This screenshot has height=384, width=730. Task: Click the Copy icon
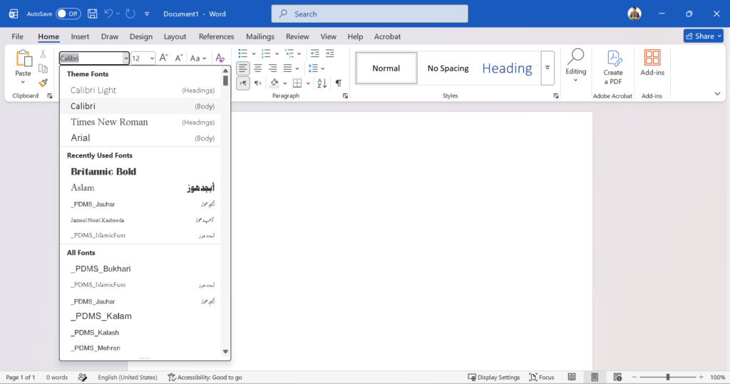click(x=43, y=68)
